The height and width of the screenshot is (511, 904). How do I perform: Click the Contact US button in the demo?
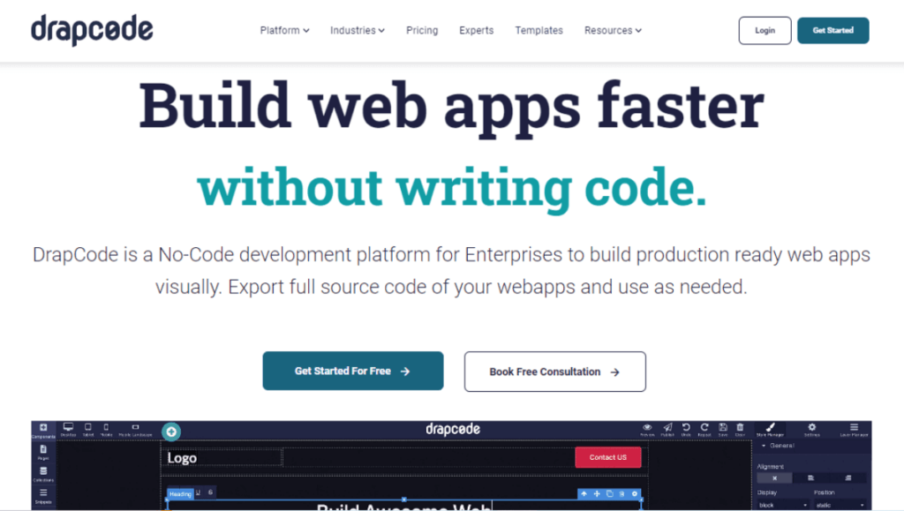(x=607, y=457)
